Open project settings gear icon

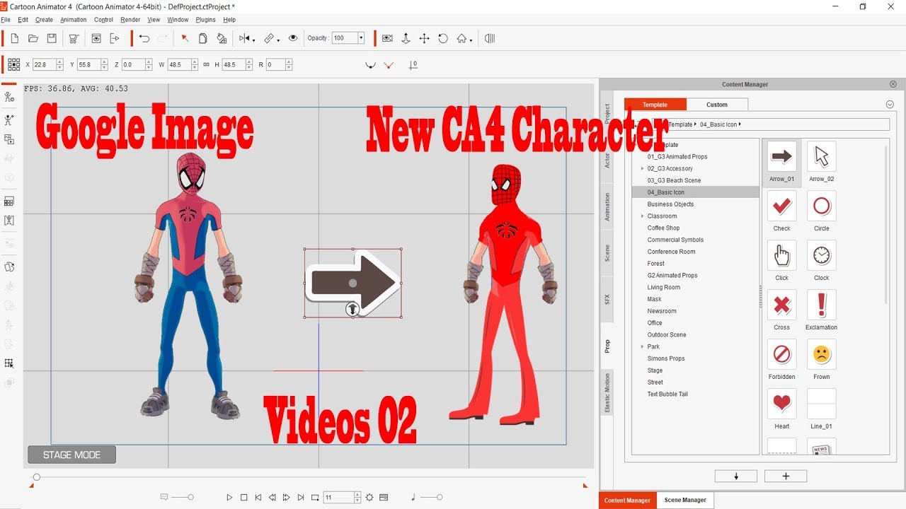(x=369, y=498)
